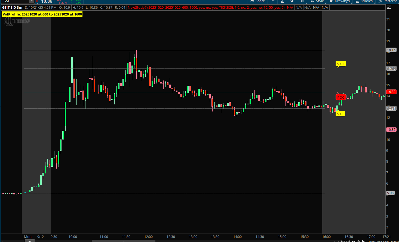Open the flask study icon next to Share
This screenshot has width=399, height=242.
(282, 1)
